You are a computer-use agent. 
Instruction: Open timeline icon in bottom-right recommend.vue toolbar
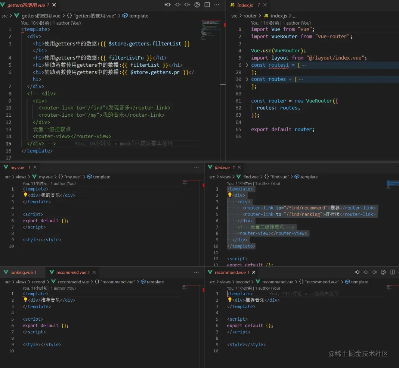click(x=383, y=272)
